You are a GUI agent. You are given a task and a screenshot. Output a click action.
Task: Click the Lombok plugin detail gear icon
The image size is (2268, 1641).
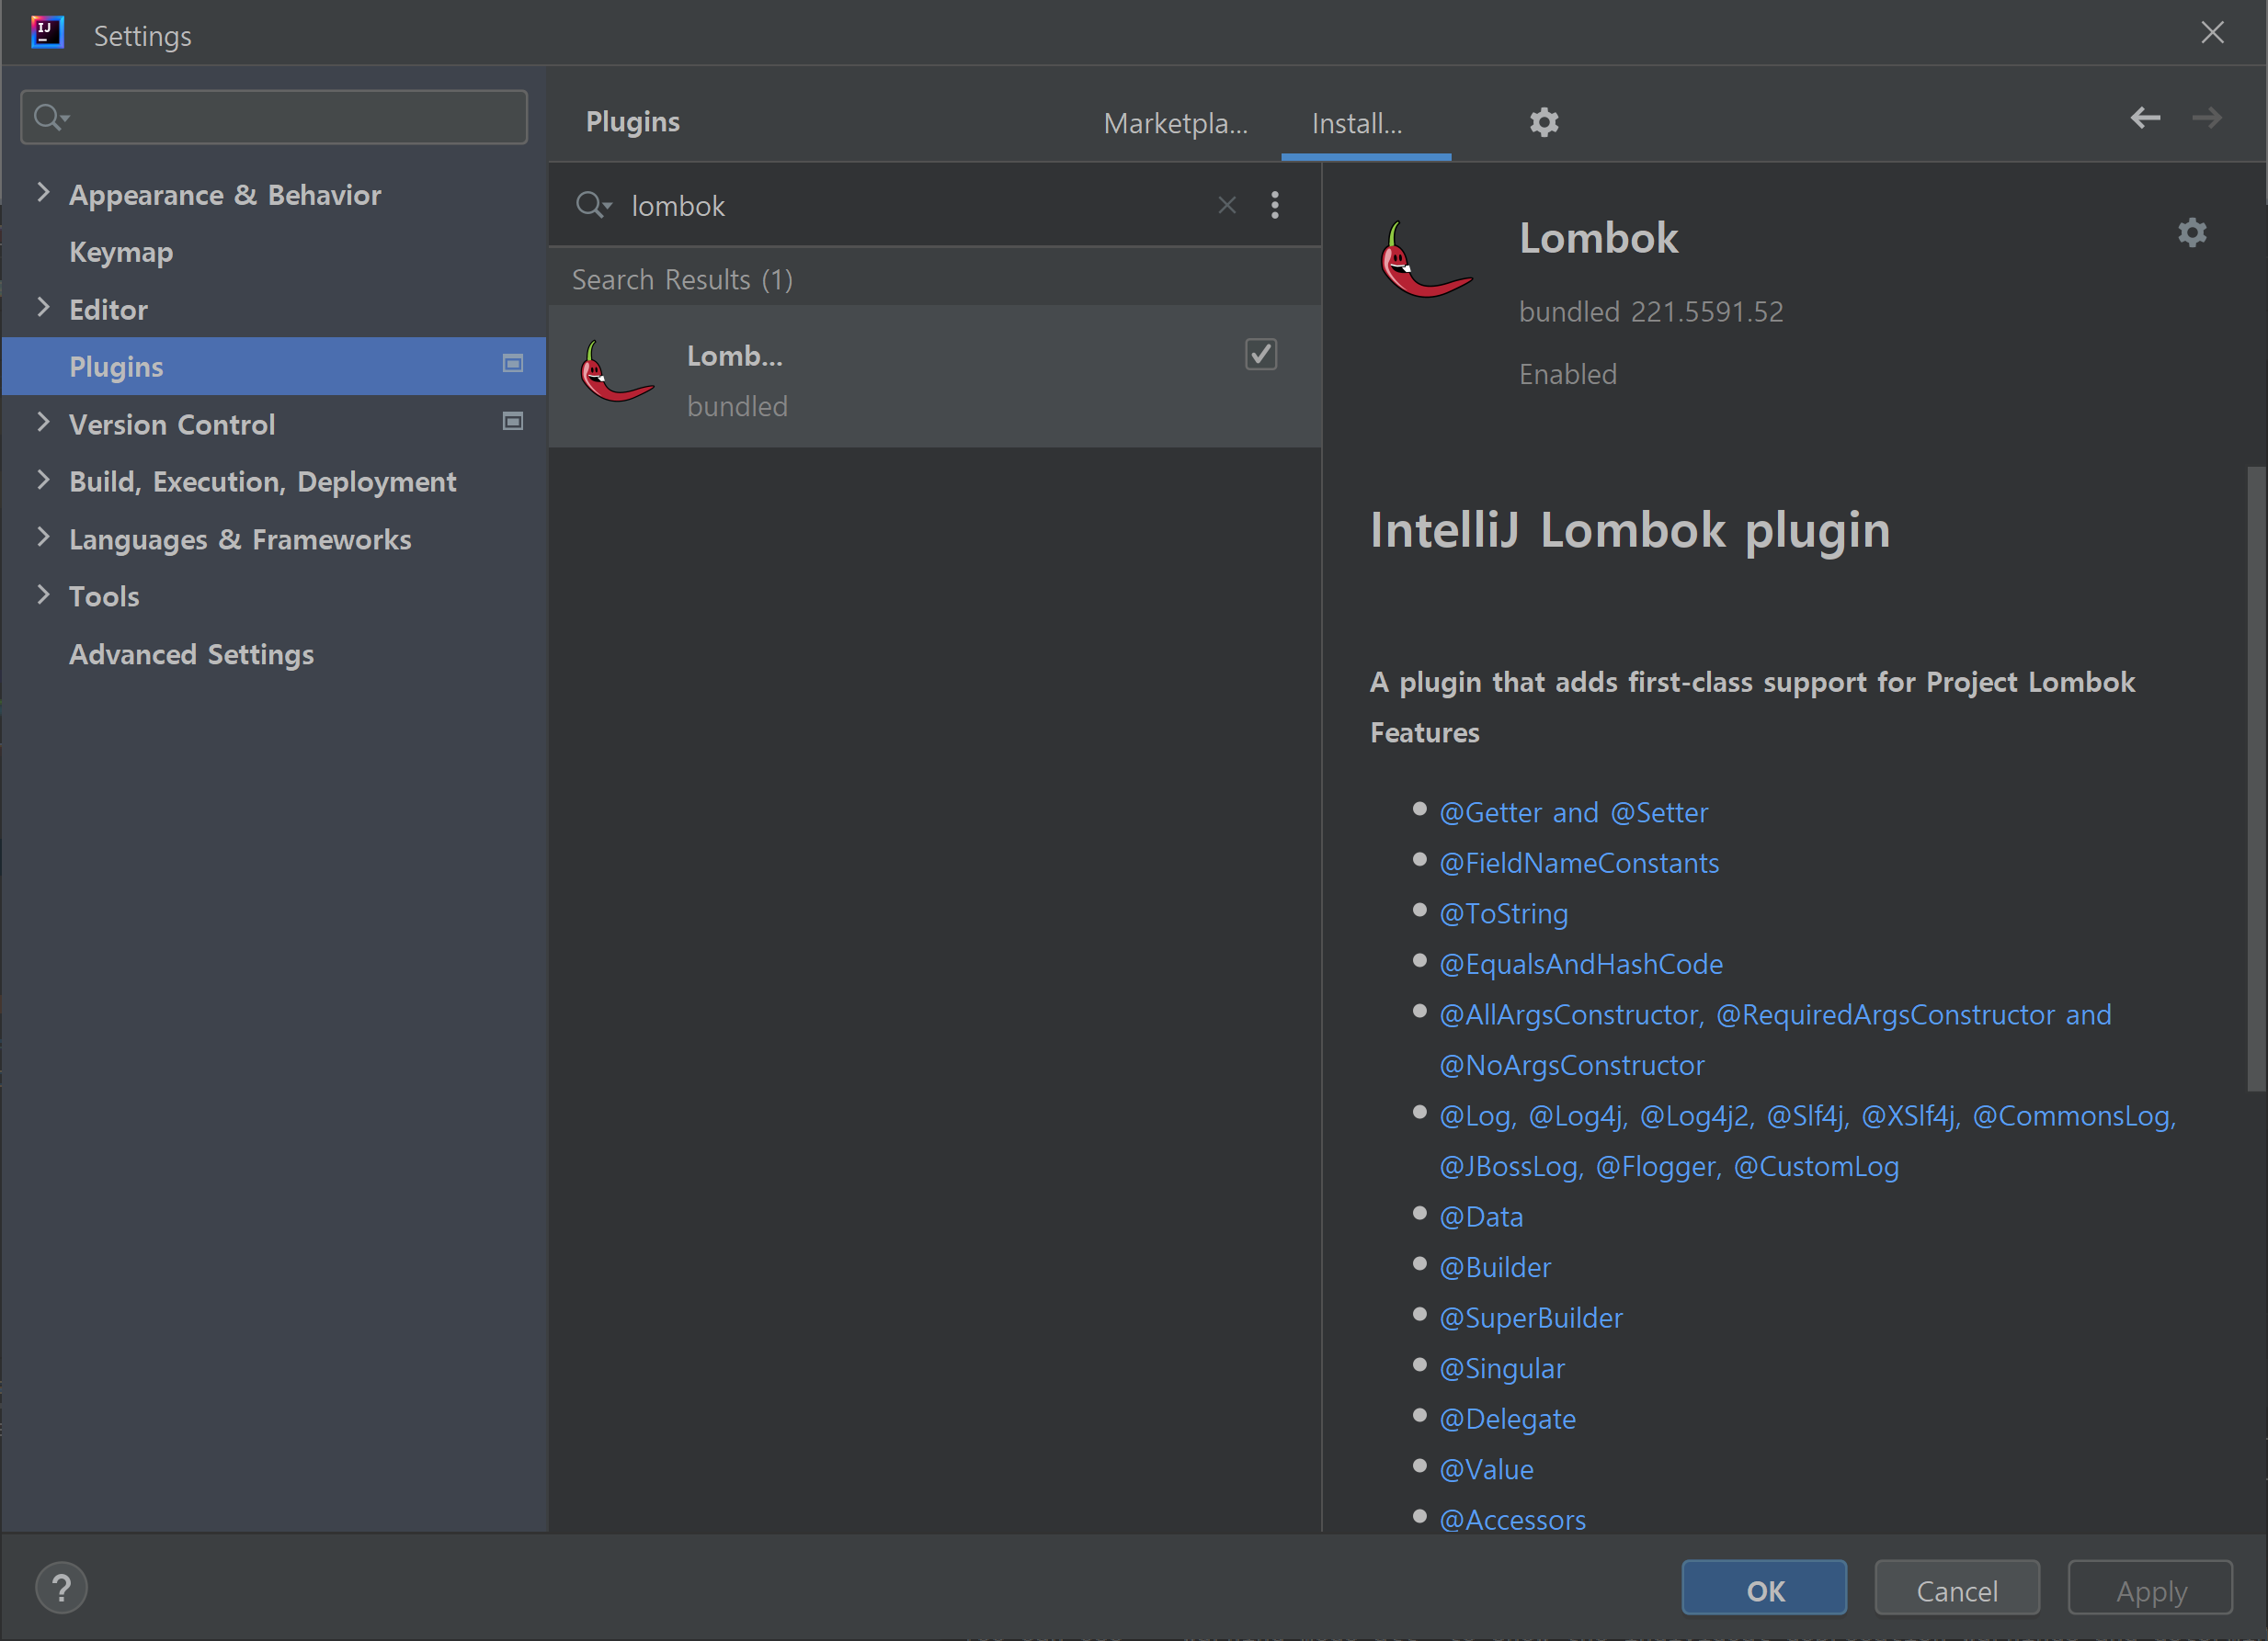[2191, 232]
